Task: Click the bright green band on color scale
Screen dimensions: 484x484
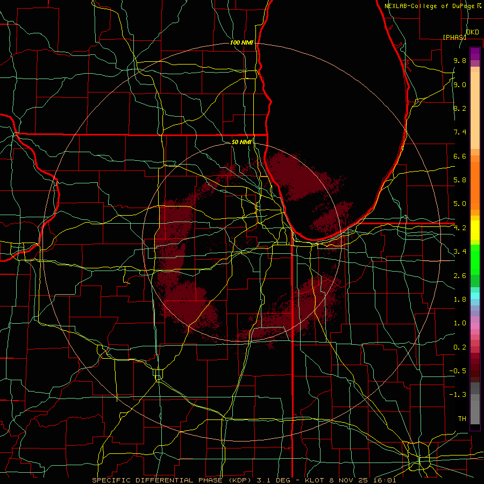Action: click(475, 259)
